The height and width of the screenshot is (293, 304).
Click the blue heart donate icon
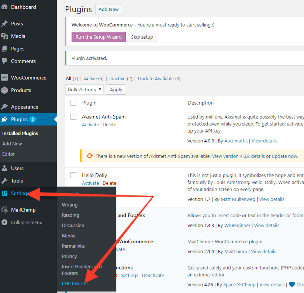(292, 285)
